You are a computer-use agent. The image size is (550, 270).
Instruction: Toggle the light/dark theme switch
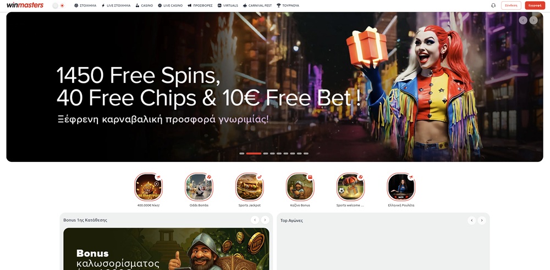(x=59, y=5)
